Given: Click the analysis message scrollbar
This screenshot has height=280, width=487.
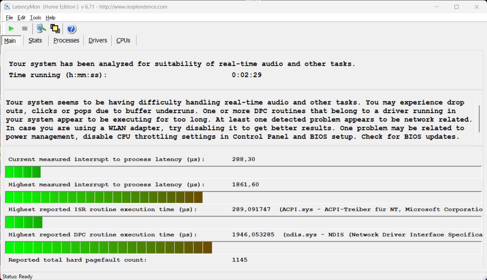Looking at the screenshot, I should 479,118.
